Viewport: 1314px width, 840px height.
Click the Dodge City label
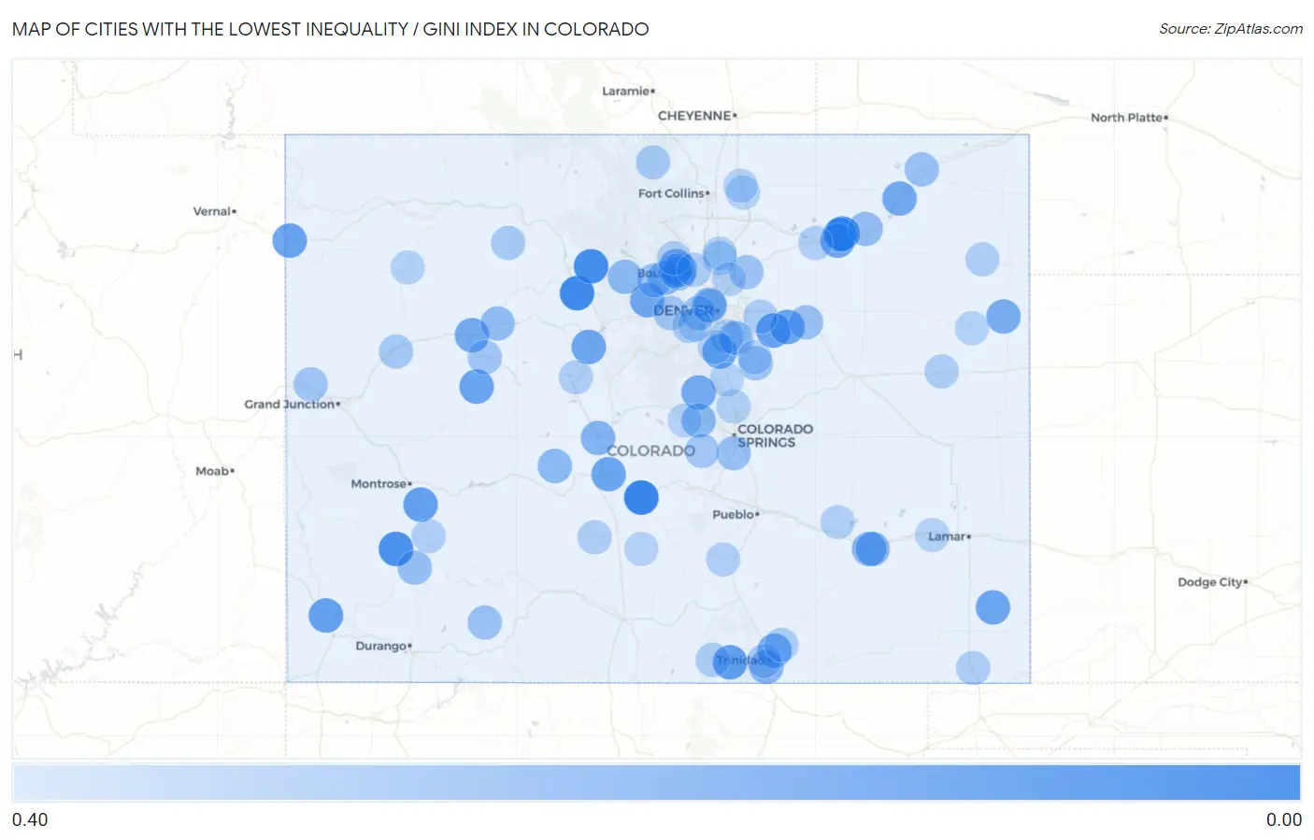coord(1211,582)
